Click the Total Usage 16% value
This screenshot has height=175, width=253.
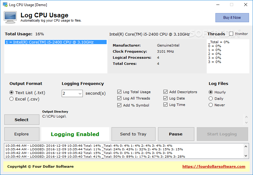[x=39, y=34]
